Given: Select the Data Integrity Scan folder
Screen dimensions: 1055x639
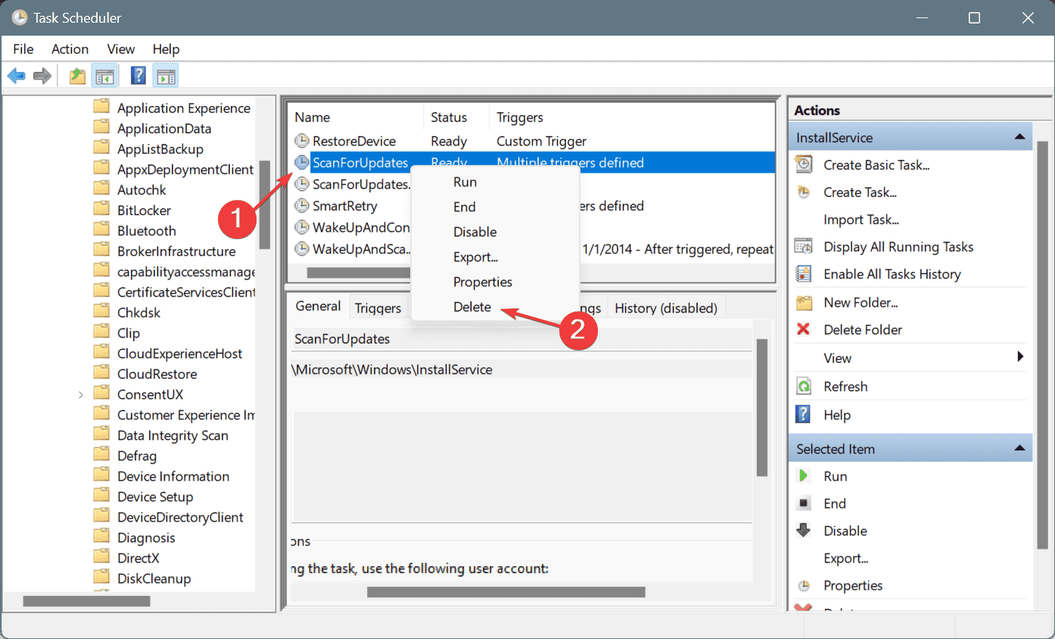Looking at the screenshot, I should point(173,435).
